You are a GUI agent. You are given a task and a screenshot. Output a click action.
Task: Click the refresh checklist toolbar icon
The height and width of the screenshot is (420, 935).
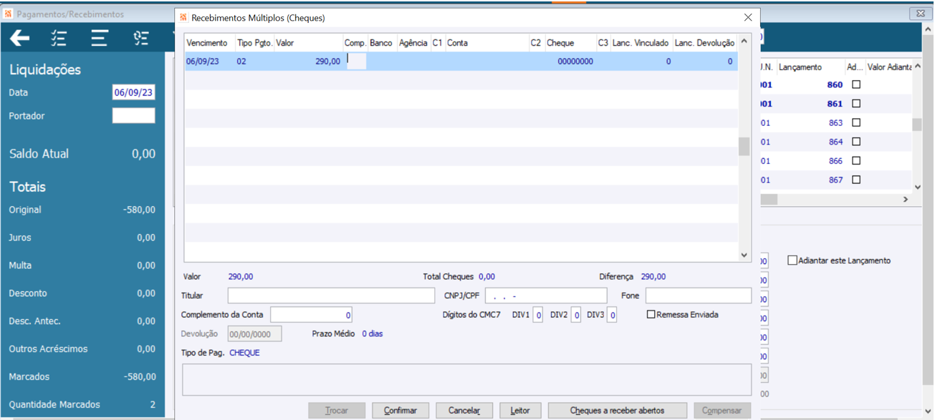141,39
